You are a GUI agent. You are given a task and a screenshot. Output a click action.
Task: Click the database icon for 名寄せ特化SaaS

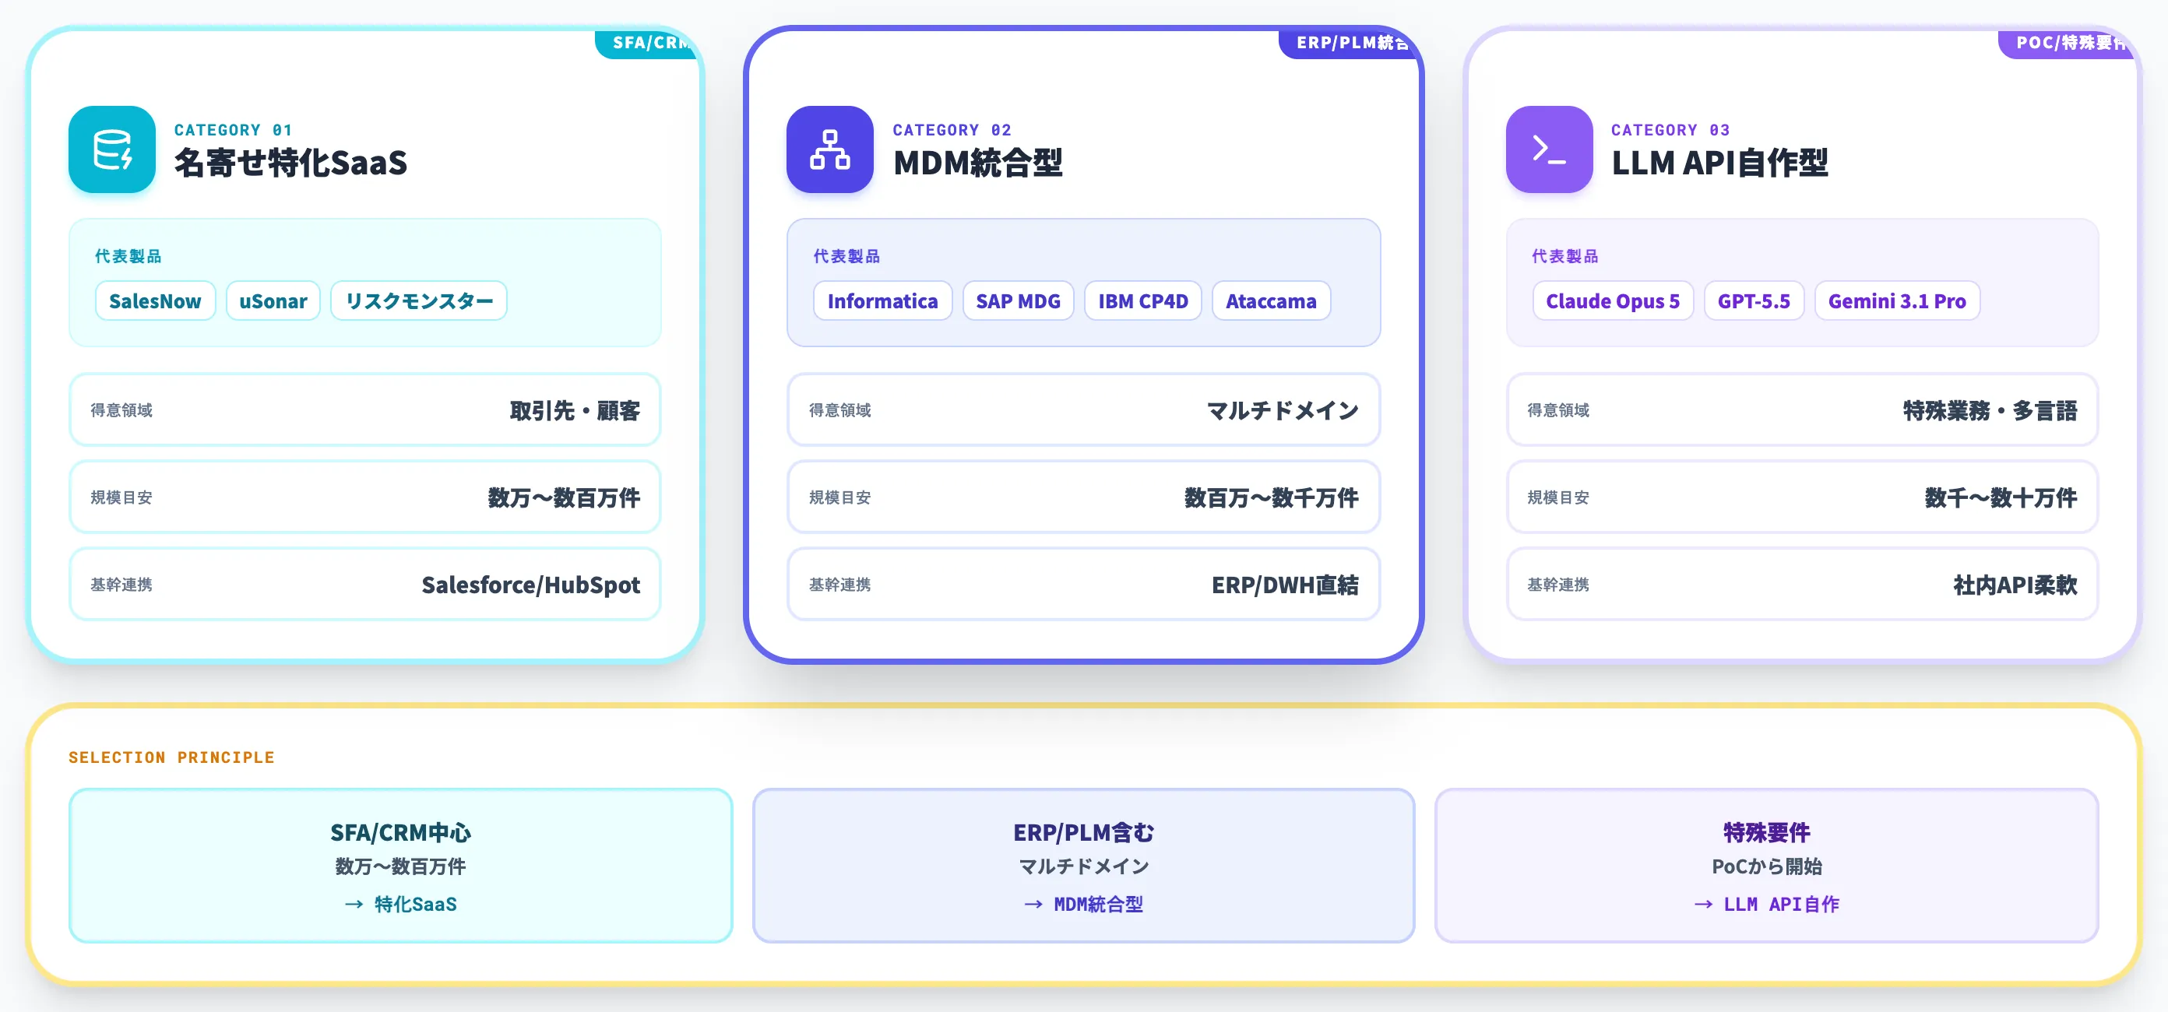tap(112, 149)
